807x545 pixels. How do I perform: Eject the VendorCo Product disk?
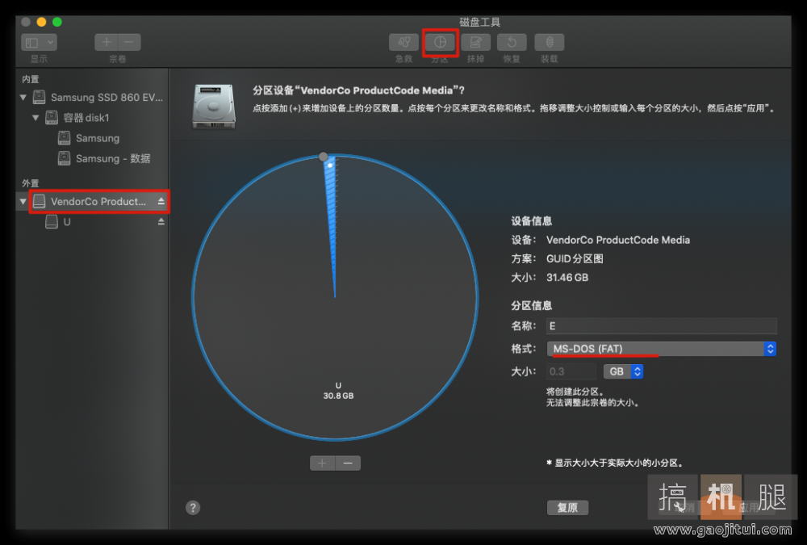[x=161, y=201]
